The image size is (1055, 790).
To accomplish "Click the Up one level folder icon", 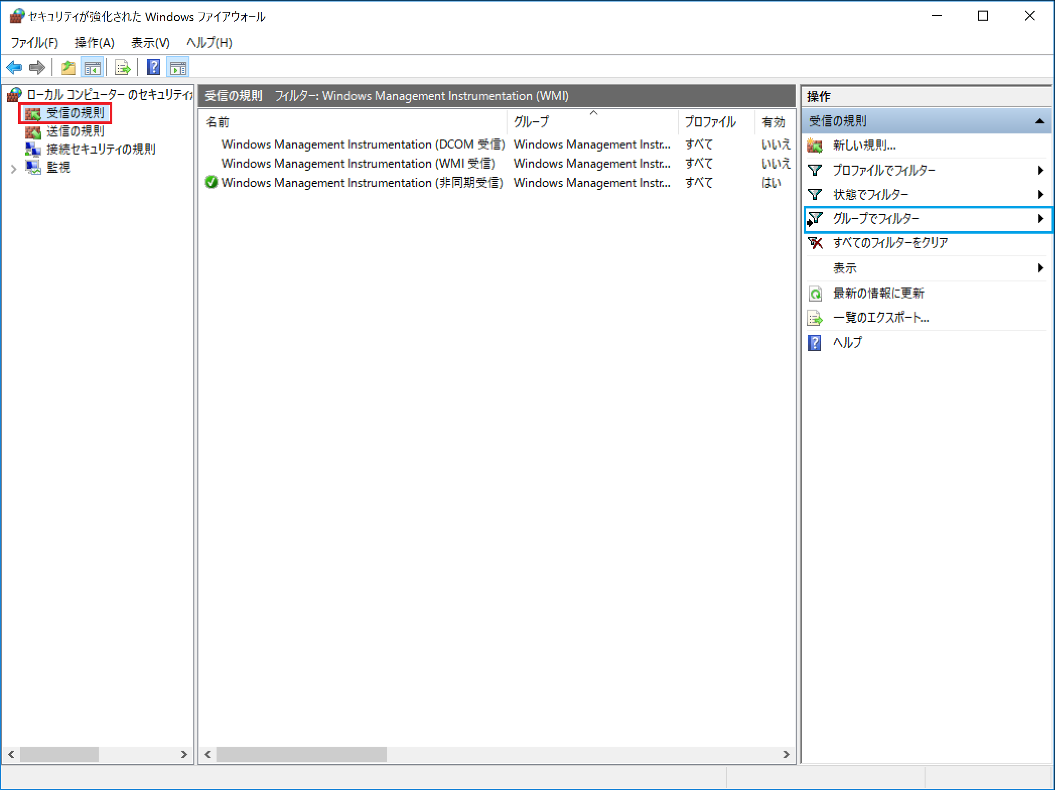I will tap(68, 67).
